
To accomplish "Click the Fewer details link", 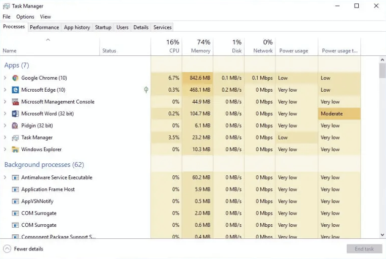I will pyautogui.click(x=29, y=249).
